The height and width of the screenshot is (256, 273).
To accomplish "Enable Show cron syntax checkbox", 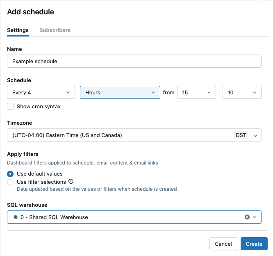I will 11,106.
